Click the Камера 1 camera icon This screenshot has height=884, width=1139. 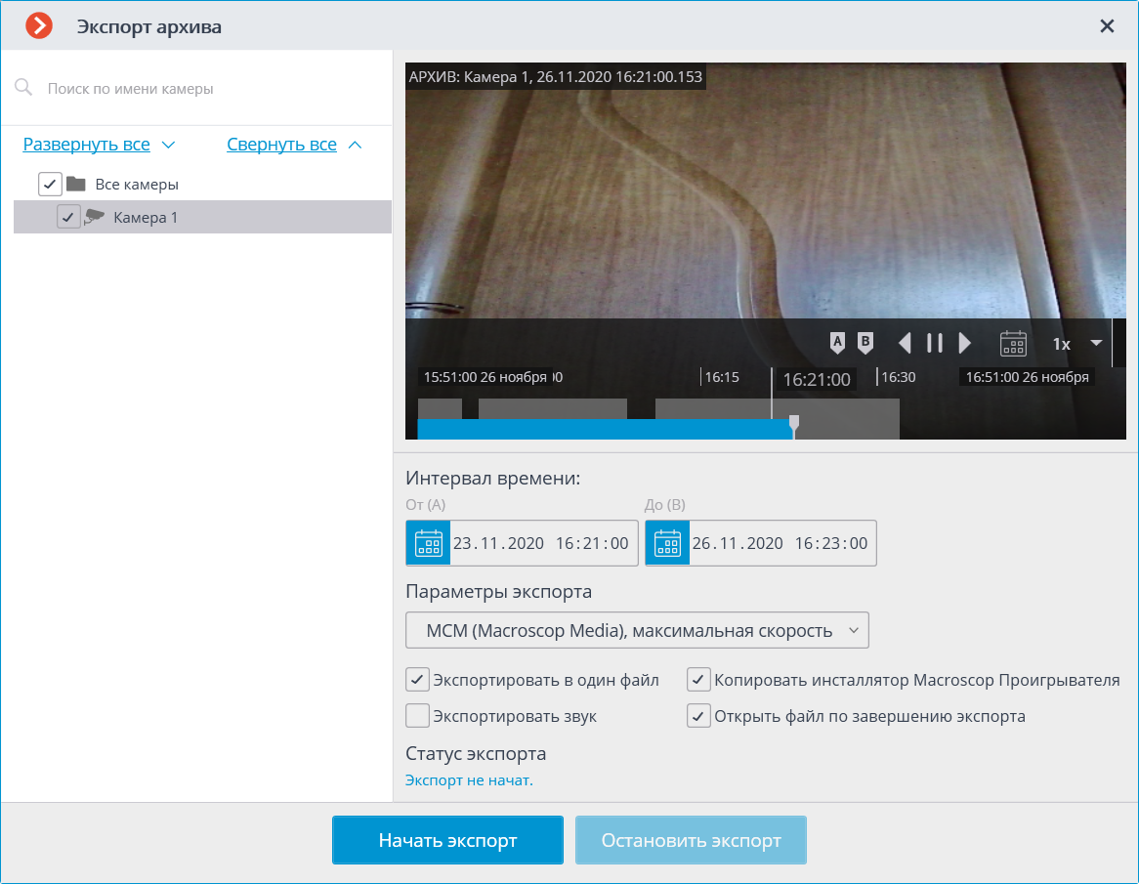click(95, 217)
